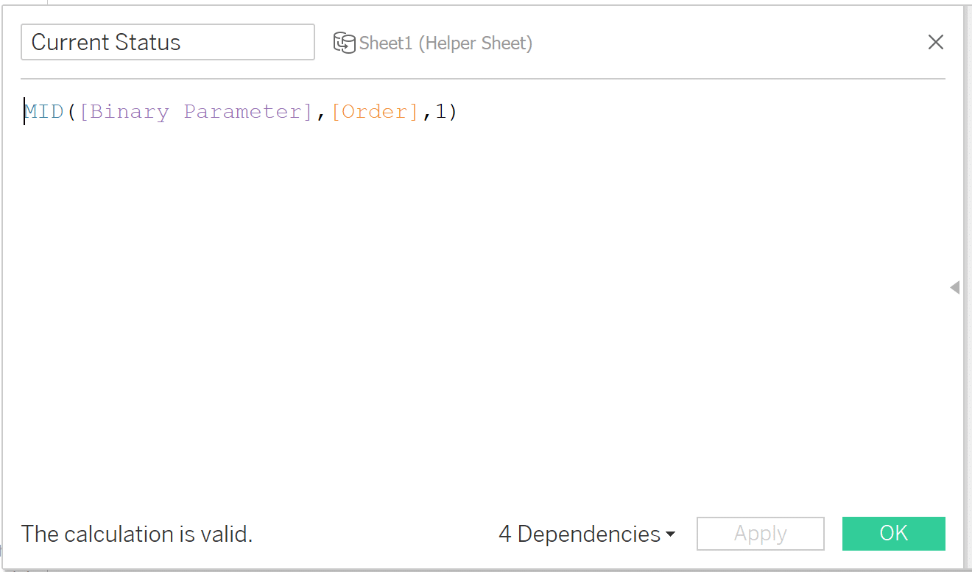Click the data source cylinder icon beside Sheet1
972x572 pixels.
[x=345, y=43]
